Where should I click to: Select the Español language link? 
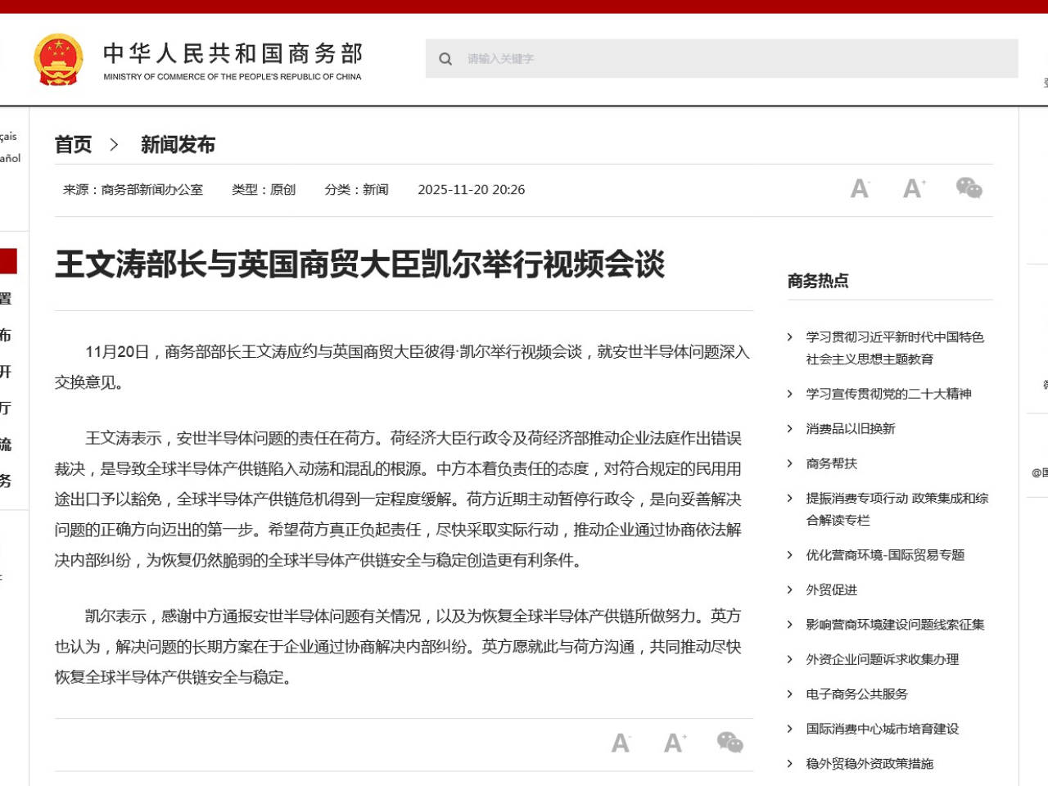coord(10,158)
